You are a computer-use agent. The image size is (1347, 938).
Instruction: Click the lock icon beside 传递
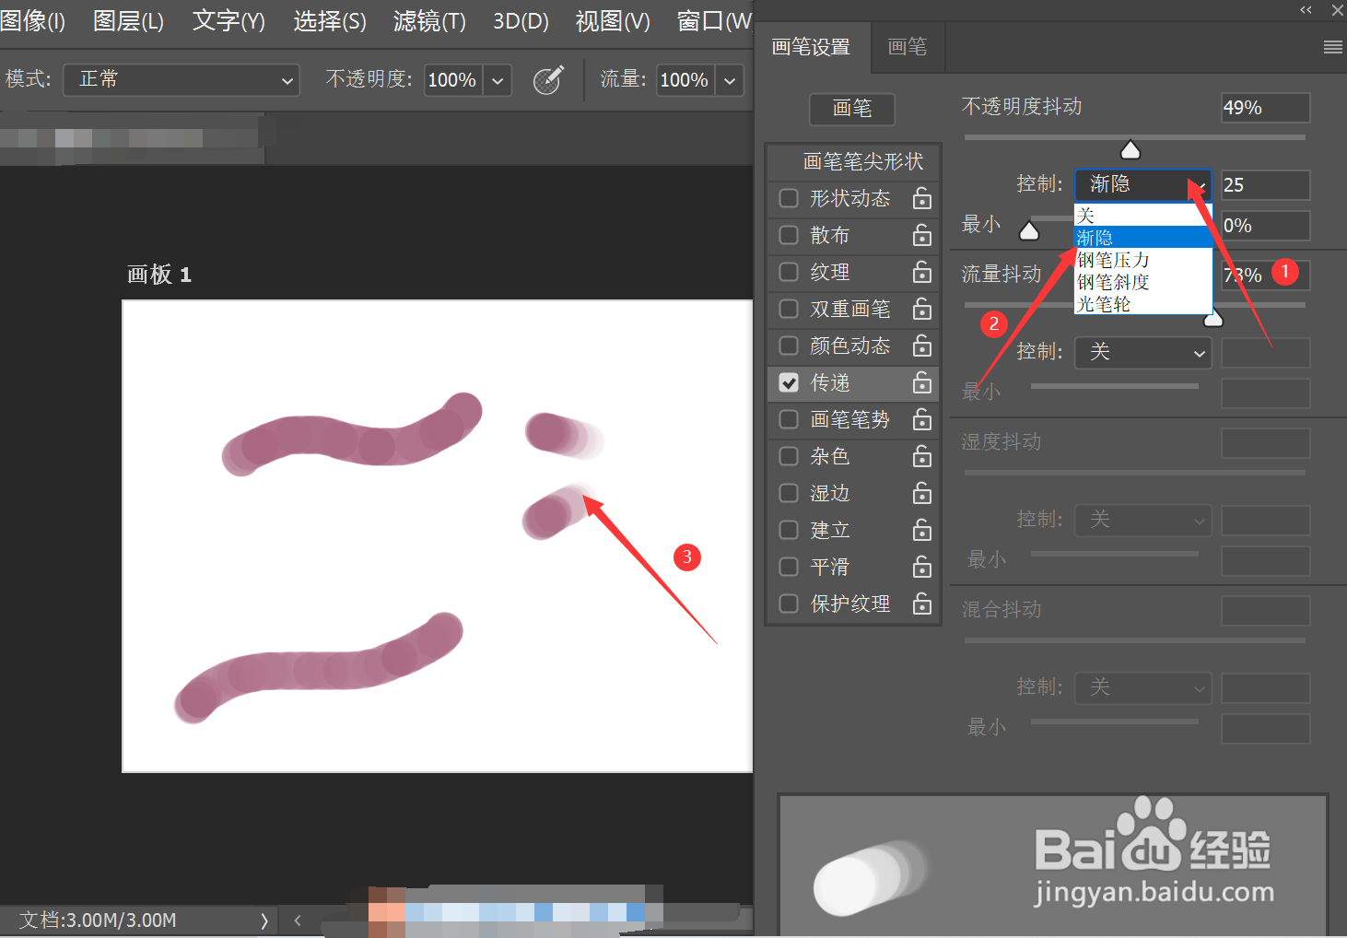click(x=921, y=383)
